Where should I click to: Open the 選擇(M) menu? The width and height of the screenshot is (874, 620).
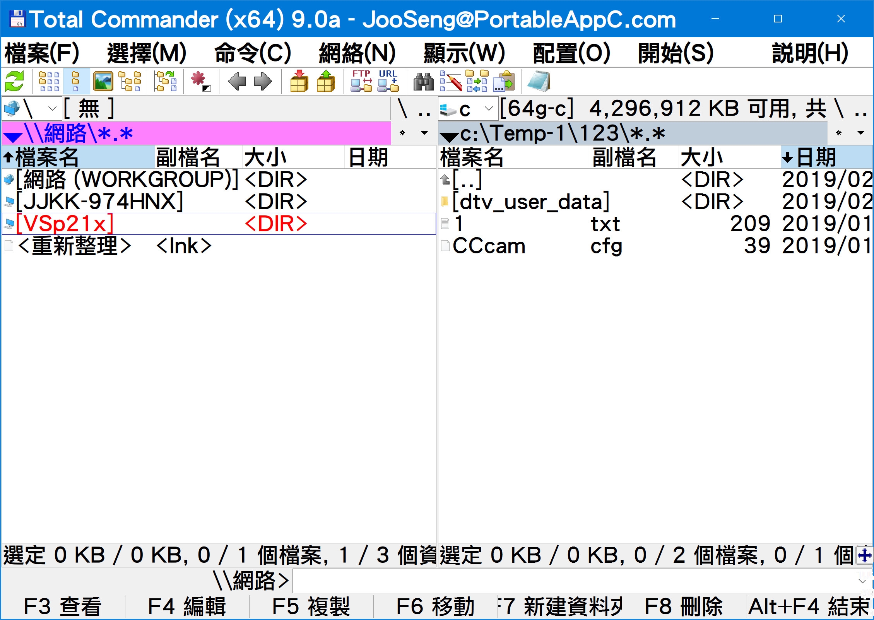point(147,53)
